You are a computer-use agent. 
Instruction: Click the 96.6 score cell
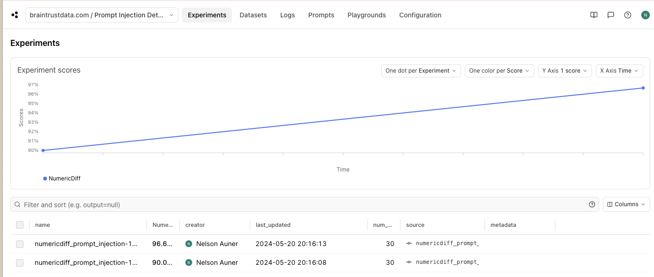coord(162,244)
